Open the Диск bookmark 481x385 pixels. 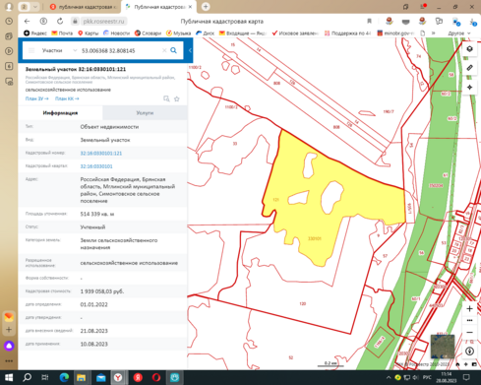pyautogui.click(x=205, y=33)
